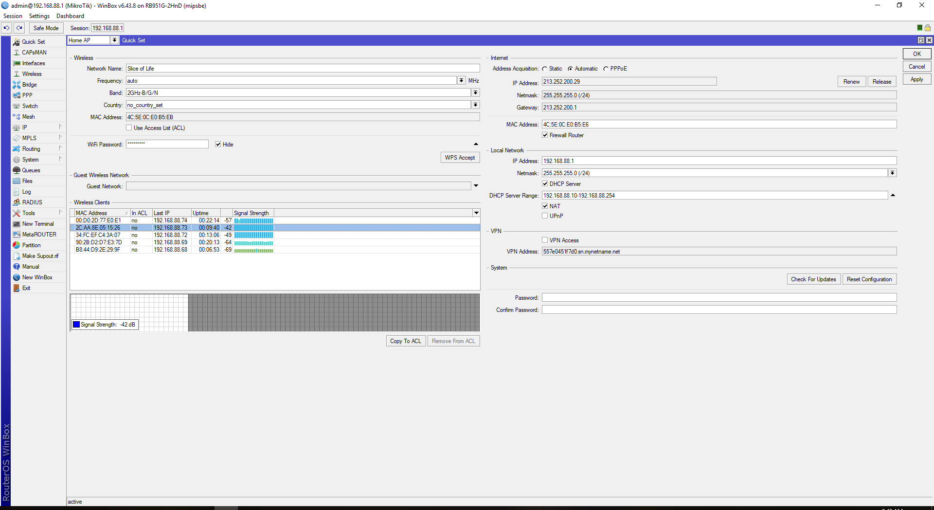Select the PPPoE address acquisition mode
The width and height of the screenshot is (934, 510).
click(606, 68)
